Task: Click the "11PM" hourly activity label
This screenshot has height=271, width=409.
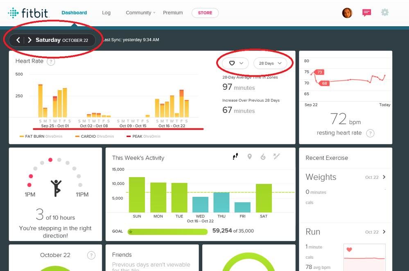Action: tap(82, 194)
